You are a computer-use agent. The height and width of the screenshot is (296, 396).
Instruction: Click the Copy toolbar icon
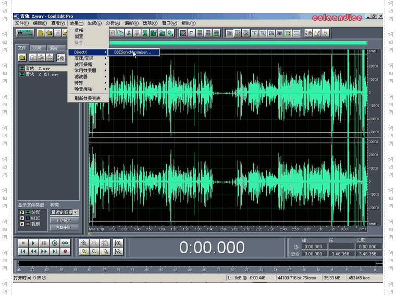(x=120, y=33)
